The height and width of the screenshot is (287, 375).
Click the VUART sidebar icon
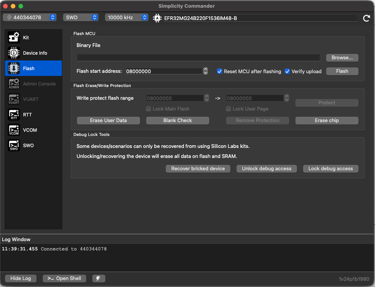pos(14,99)
